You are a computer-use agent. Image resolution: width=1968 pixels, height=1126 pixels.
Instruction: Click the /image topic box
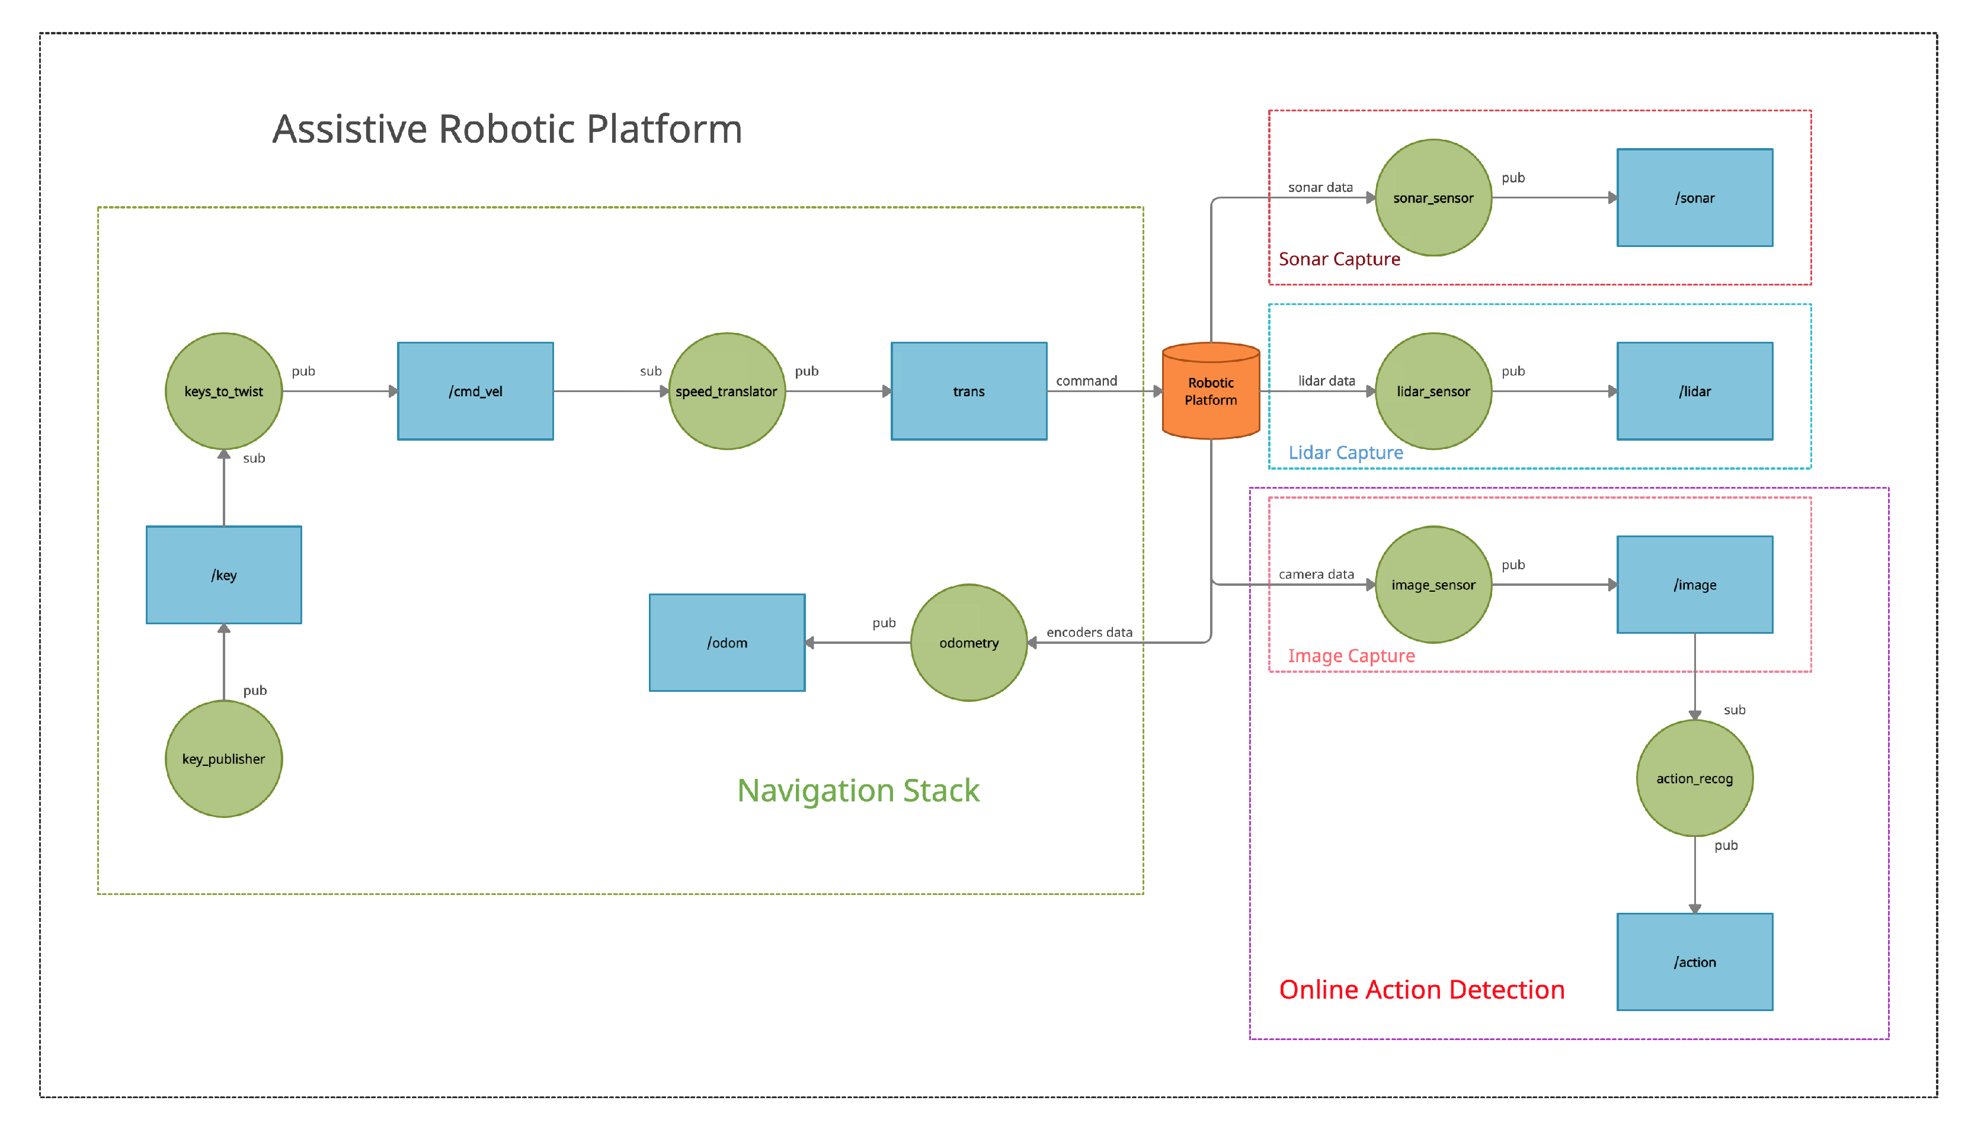pyautogui.click(x=1694, y=585)
